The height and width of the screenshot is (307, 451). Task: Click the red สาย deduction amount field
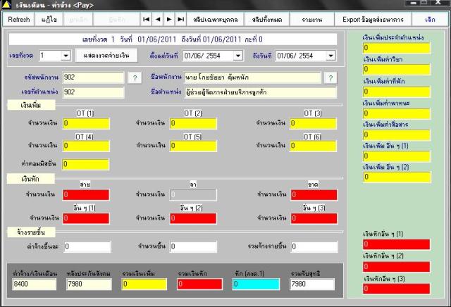pos(86,194)
